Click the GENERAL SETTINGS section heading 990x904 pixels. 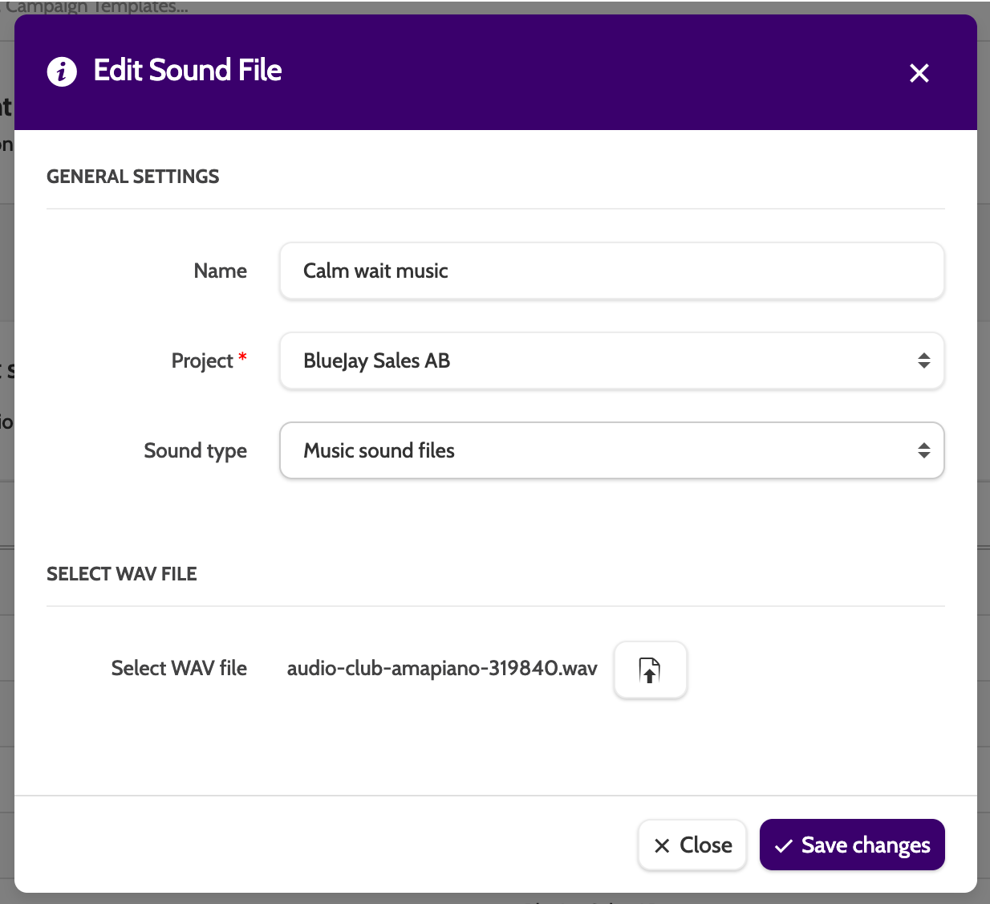132,177
